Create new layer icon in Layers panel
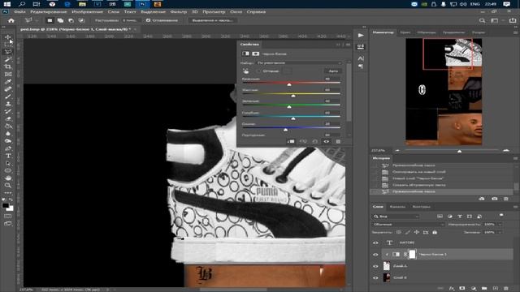Viewport: 520px width, 292px height. click(495, 289)
